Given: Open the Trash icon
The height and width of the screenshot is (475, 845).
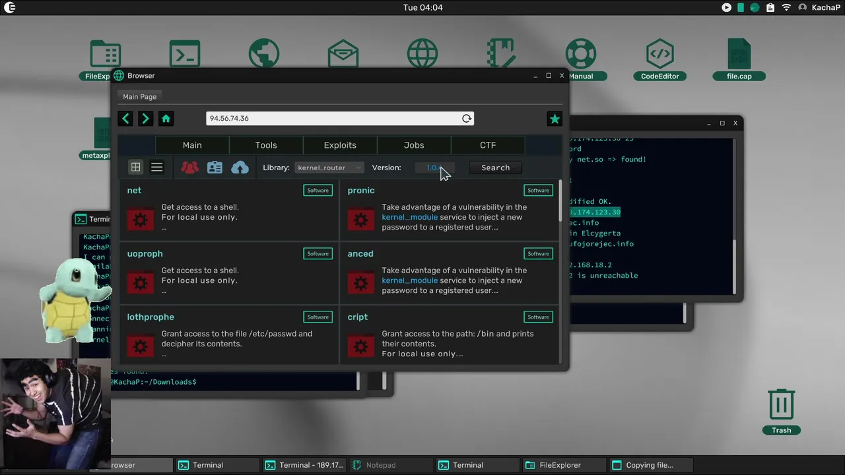Looking at the screenshot, I should 782,412.
